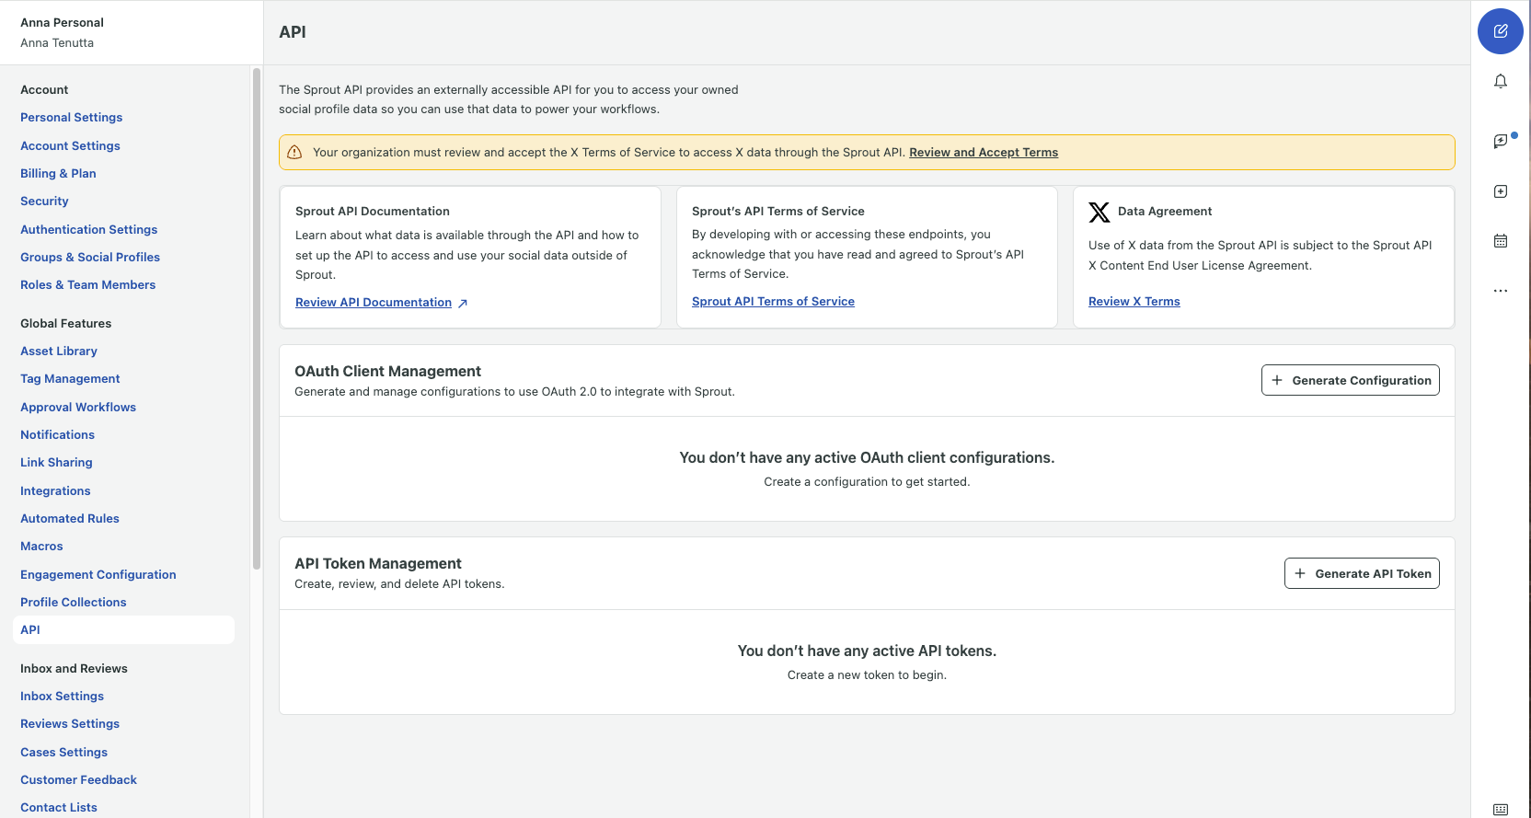Screen dimensions: 1531x818
Task: Open Cases Settings
Action: click(63, 753)
